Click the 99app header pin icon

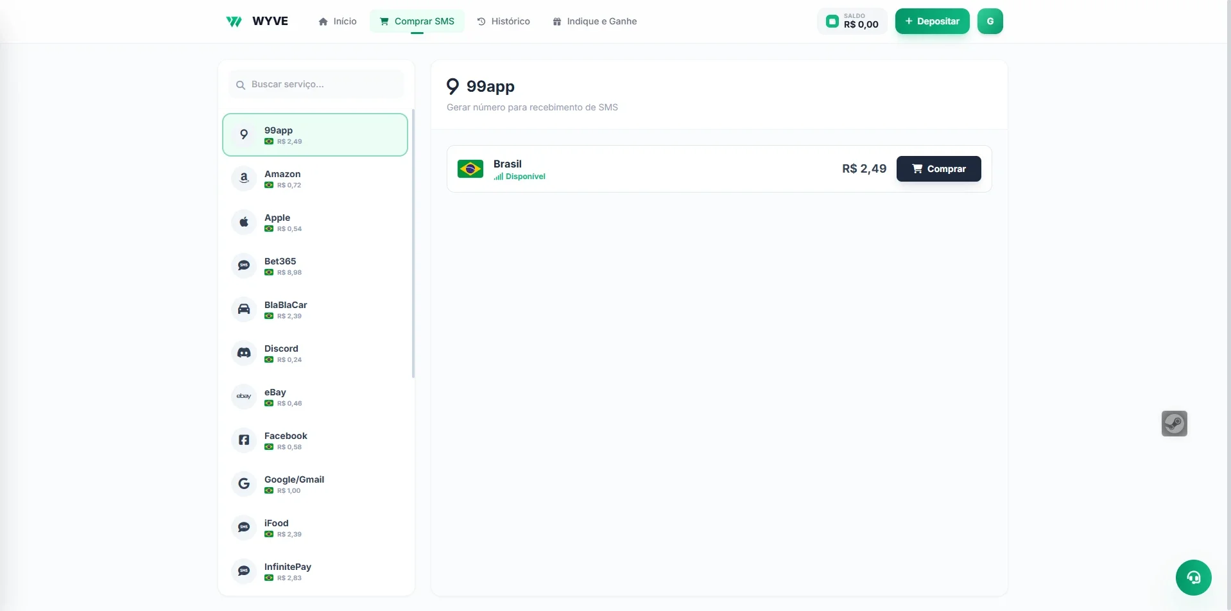[453, 86]
